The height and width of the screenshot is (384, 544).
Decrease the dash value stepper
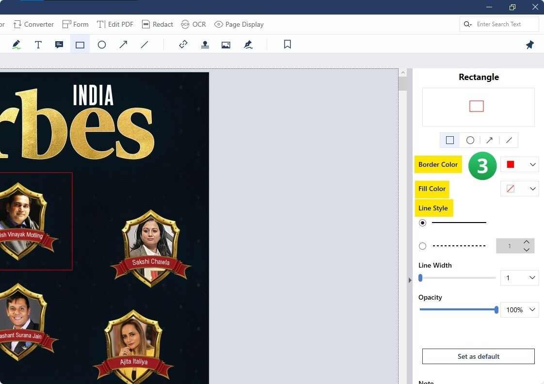coord(527,250)
